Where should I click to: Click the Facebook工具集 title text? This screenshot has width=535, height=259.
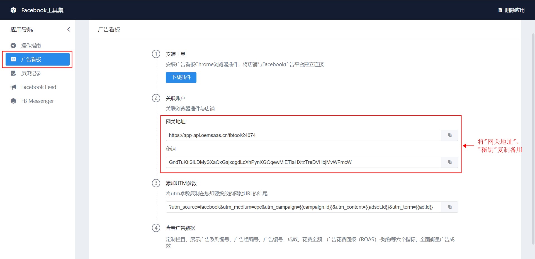42,10
